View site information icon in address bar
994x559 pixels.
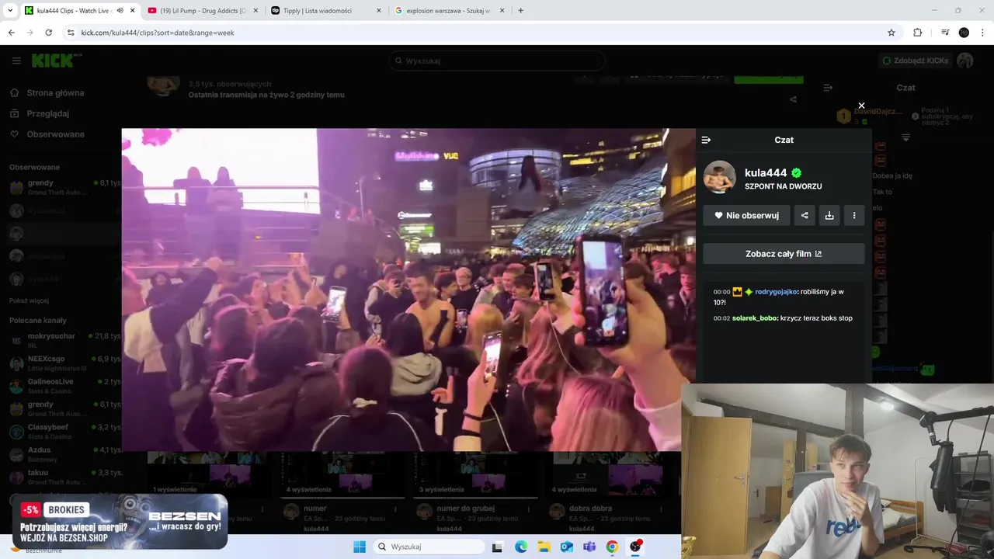71,33
